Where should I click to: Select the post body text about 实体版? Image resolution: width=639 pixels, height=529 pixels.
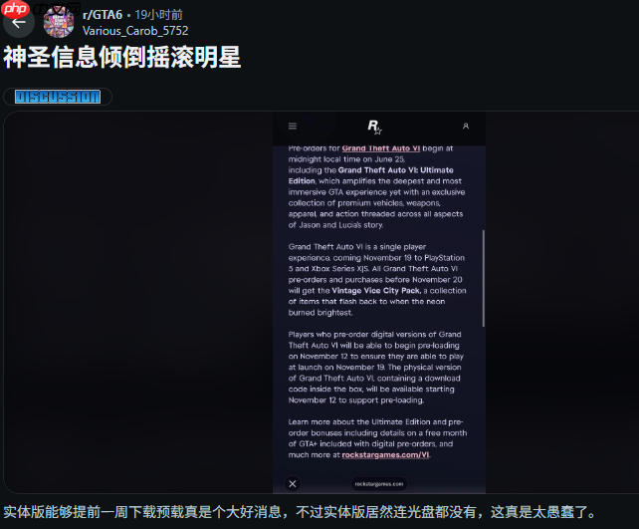pos(300,512)
